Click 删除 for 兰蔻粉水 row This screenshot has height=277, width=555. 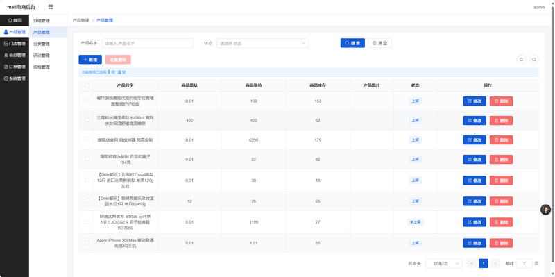tap(501, 120)
